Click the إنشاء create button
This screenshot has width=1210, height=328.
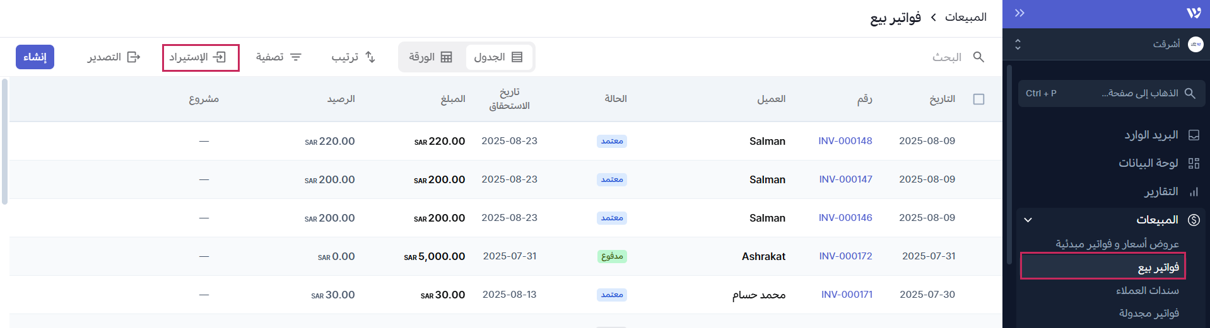coord(35,57)
